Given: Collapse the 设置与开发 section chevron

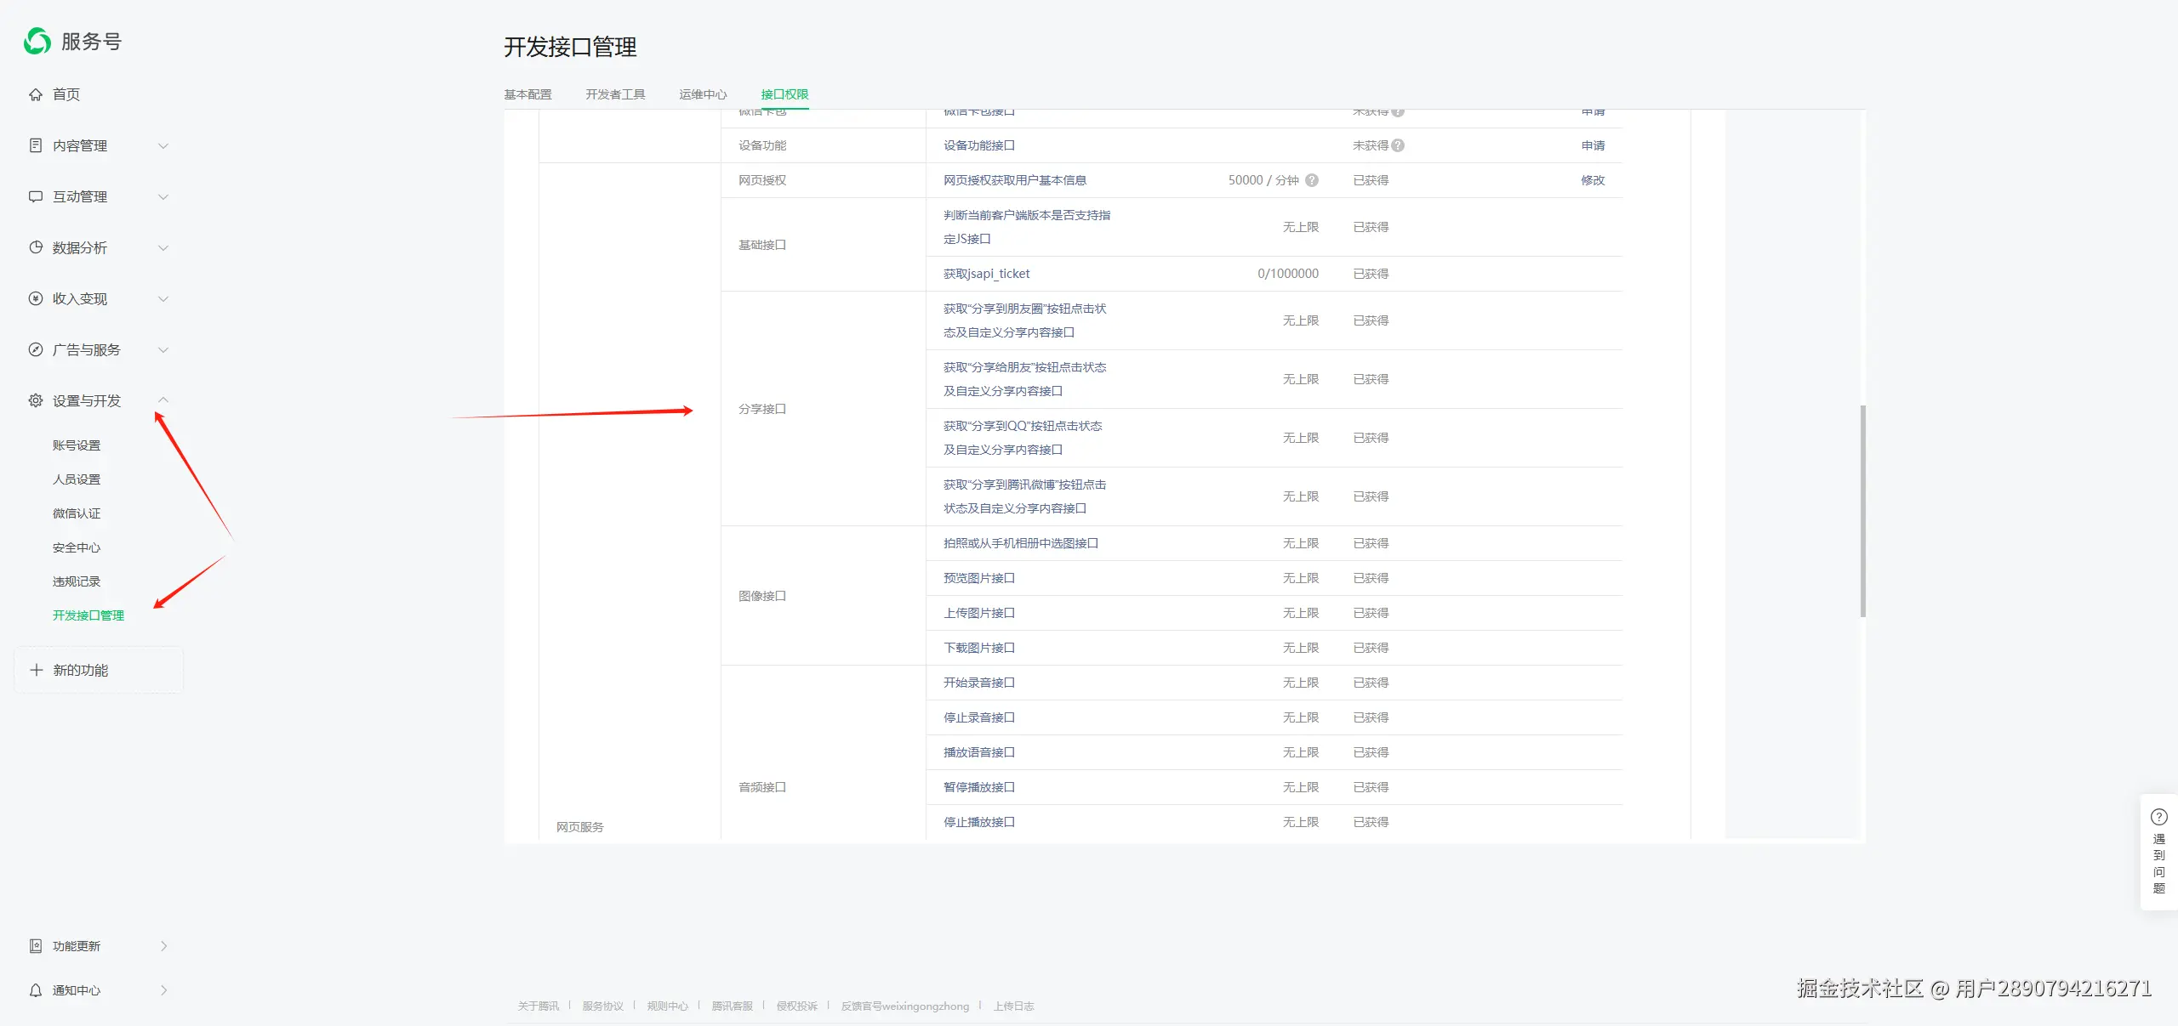Looking at the screenshot, I should 163,400.
